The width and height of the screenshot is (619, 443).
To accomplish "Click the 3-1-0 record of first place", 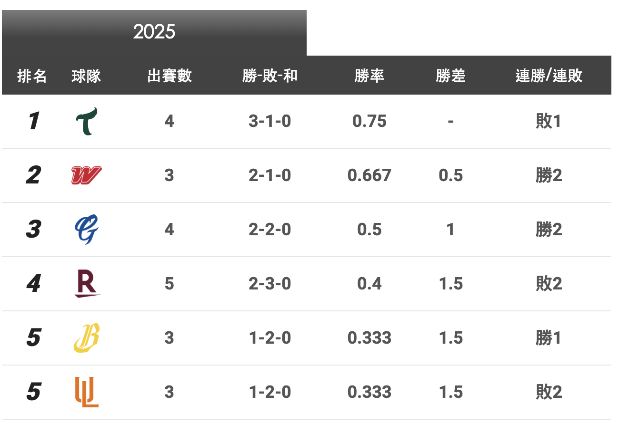I will (270, 121).
